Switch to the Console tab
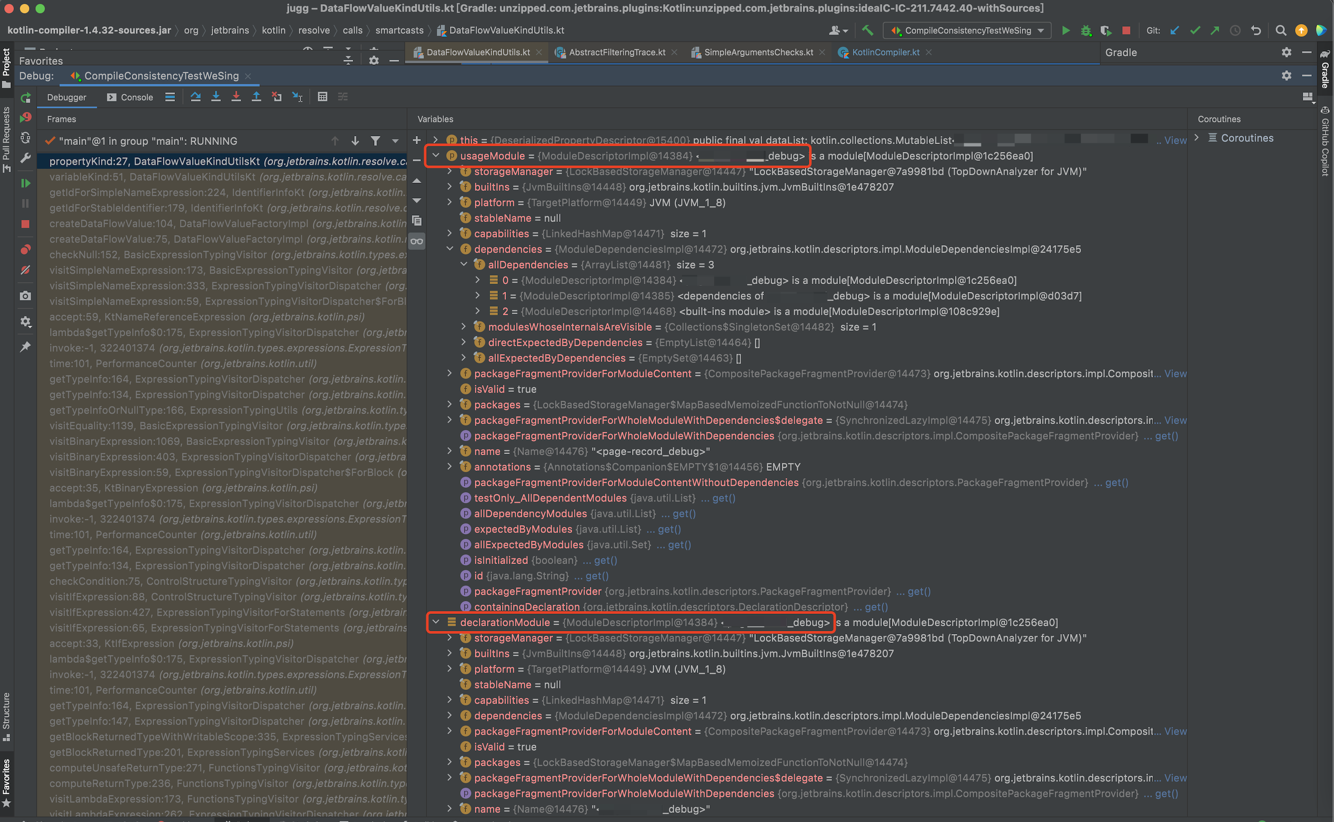The image size is (1334, 822). (130, 97)
